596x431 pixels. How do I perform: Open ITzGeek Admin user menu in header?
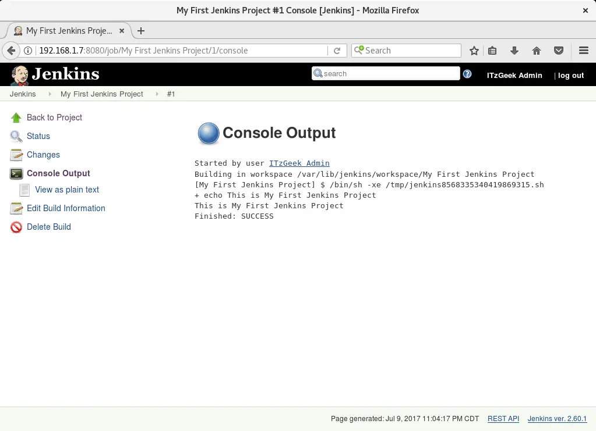(514, 75)
